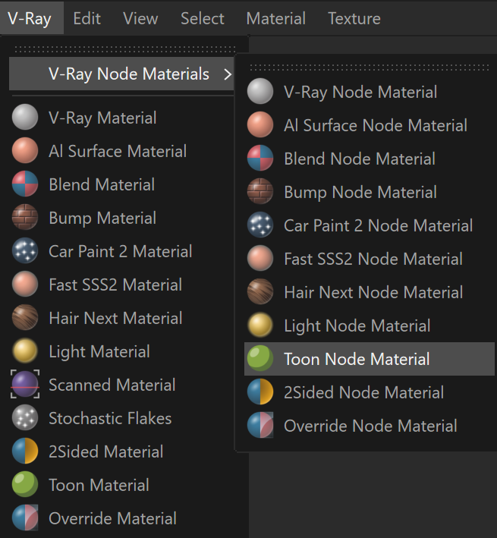Select Fast SSS2 Node Material
The height and width of the screenshot is (538, 497).
pyautogui.click(x=370, y=258)
